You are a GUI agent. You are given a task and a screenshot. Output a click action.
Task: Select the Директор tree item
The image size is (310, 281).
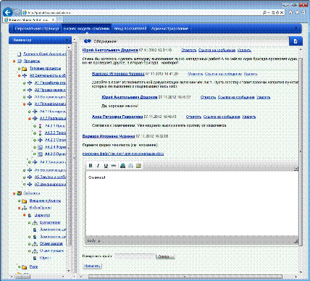tap(42, 215)
